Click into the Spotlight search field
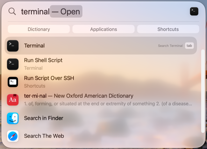Image resolution: width=207 pixels, height=149 pixels. [103, 11]
